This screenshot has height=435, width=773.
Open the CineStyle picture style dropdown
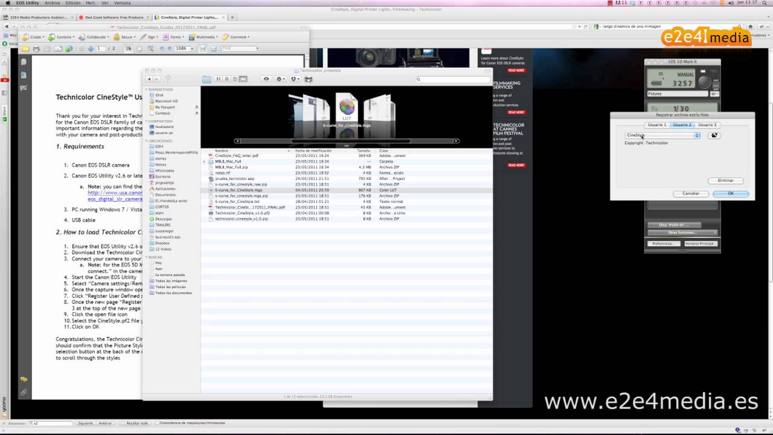662,135
